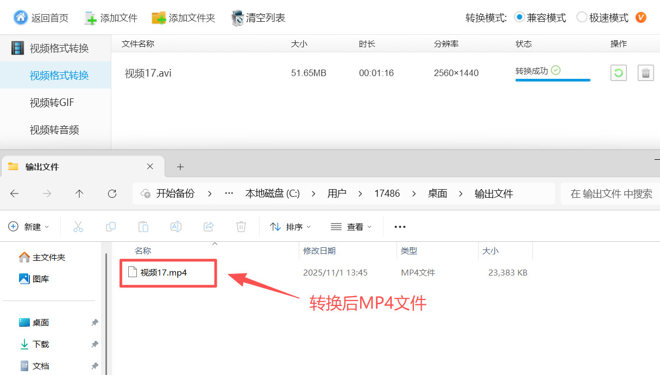This screenshot has width=660, height=375.
Task: Select the 视频17.avi row in converter list
Action: pyautogui.click(x=385, y=73)
